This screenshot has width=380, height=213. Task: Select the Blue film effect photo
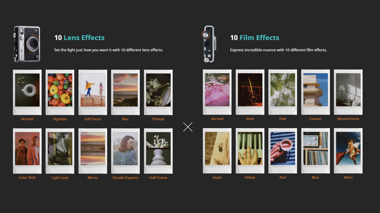click(x=316, y=151)
